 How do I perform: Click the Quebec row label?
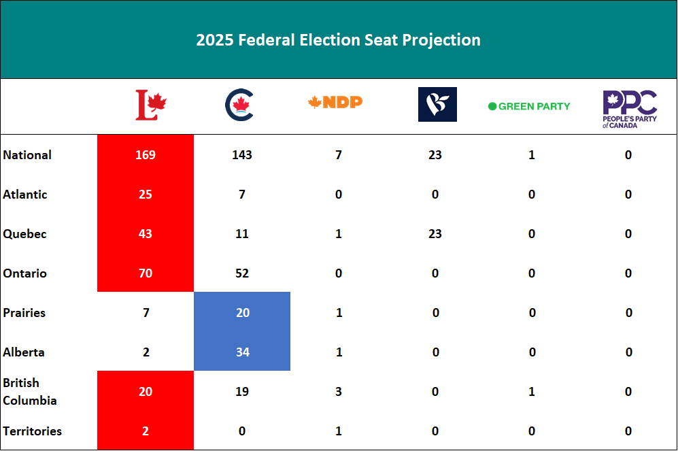click(x=24, y=234)
